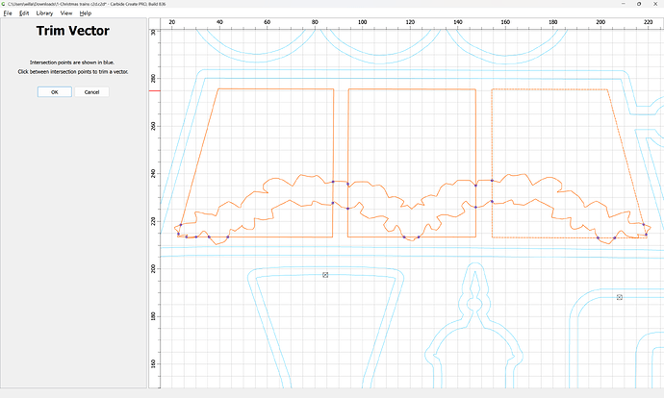
Task: Click the crossed-box marker at lower right
Action: (619, 297)
